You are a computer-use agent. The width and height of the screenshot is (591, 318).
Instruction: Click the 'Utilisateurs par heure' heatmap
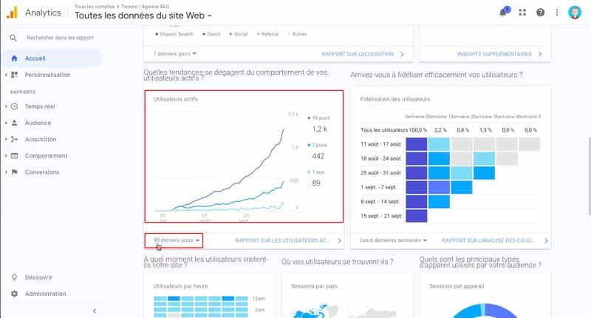(x=201, y=306)
